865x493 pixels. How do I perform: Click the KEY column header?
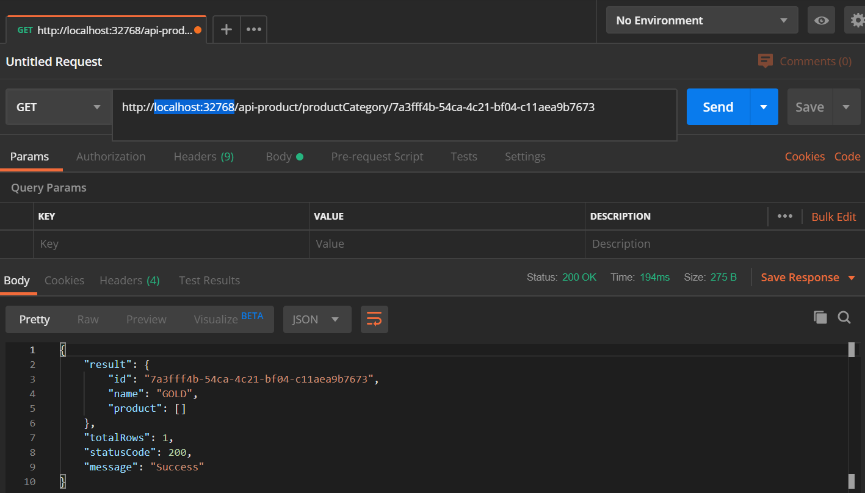point(46,217)
